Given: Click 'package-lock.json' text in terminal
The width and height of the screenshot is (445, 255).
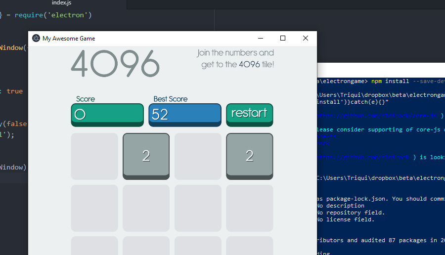Looking at the screenshot, I should (x=356, y=199).
